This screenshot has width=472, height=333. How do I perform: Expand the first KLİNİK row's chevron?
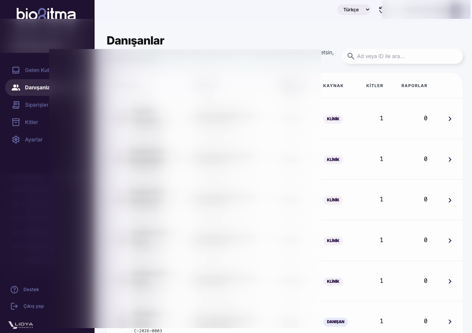coord(450,119)
